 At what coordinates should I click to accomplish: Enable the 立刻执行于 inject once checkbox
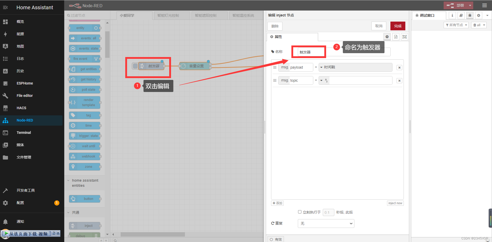pos(300,212)
